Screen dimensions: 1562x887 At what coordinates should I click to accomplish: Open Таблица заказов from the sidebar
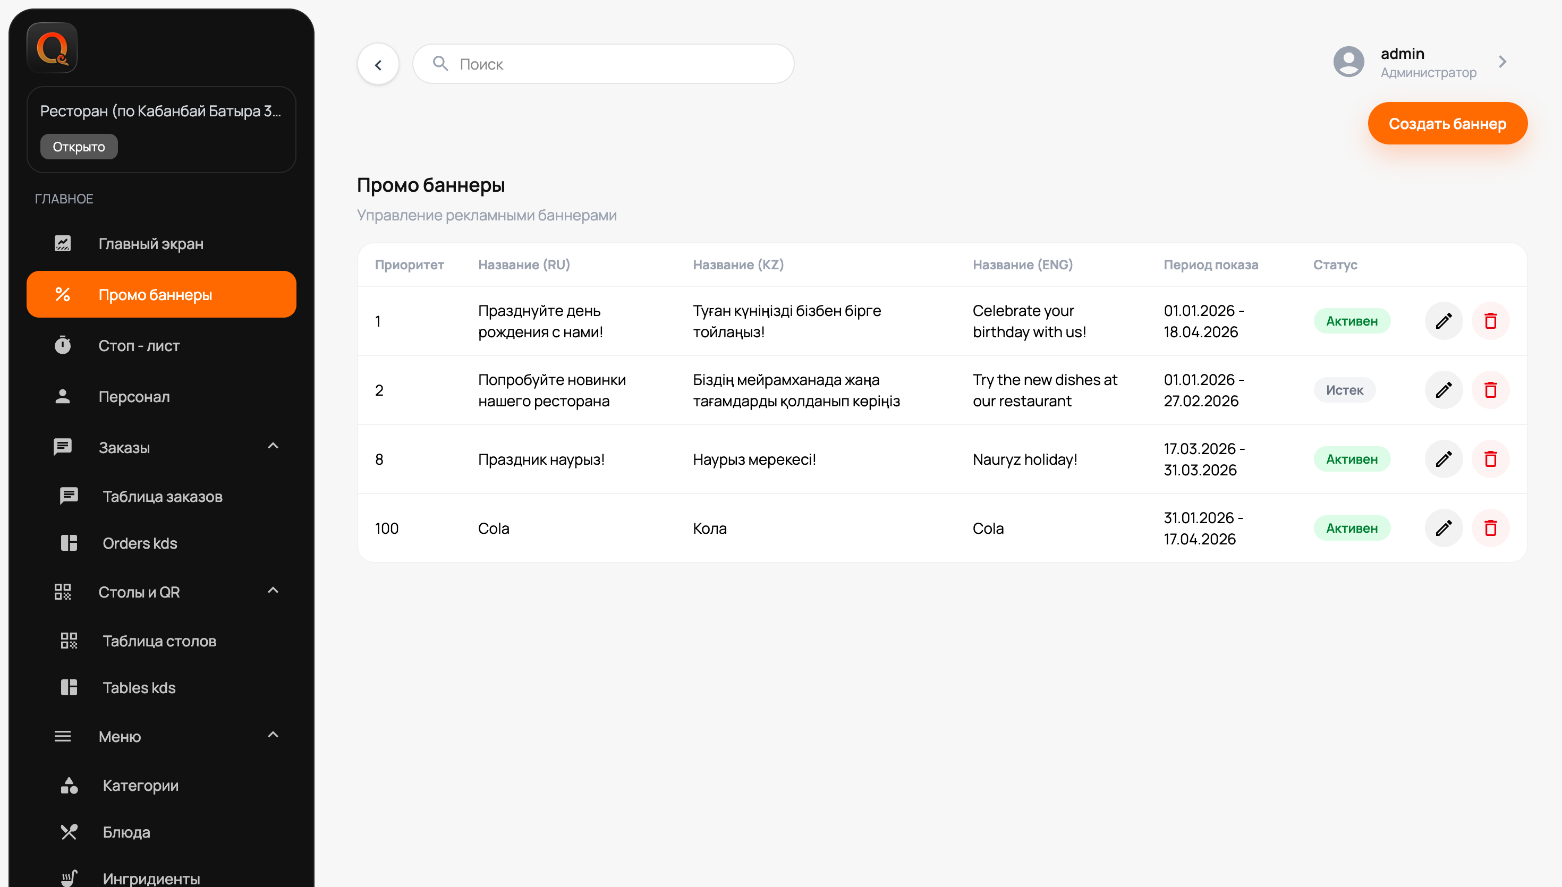tap(163, 496)
